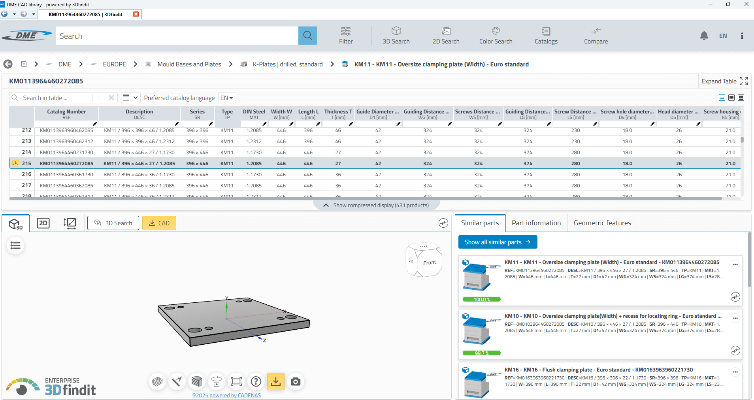
Task: Click the notification bell icon
Action: pyautogui.click(x=704, y=36)
